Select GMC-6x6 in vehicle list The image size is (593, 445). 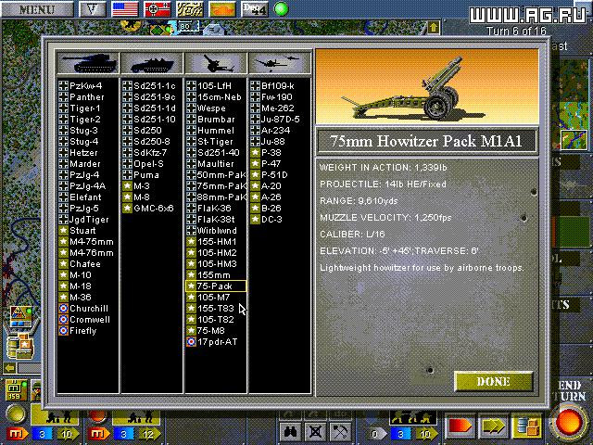click(153, 208)
